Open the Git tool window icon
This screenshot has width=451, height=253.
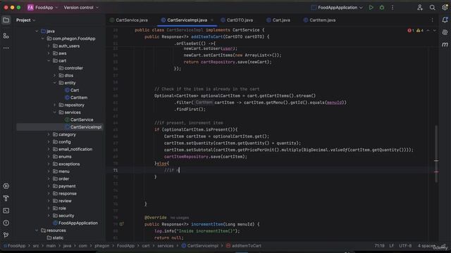[6, 235]
